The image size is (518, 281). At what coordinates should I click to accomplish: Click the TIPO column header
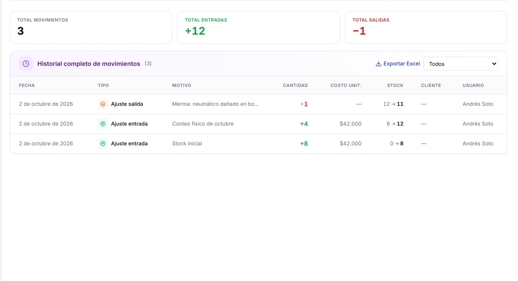tap(103, 85)
